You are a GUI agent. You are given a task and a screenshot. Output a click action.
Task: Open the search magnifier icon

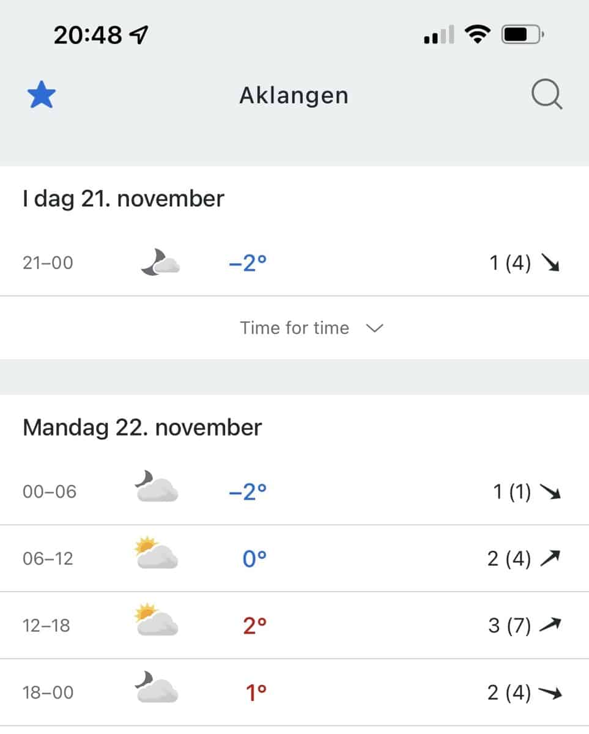[546, 96]
